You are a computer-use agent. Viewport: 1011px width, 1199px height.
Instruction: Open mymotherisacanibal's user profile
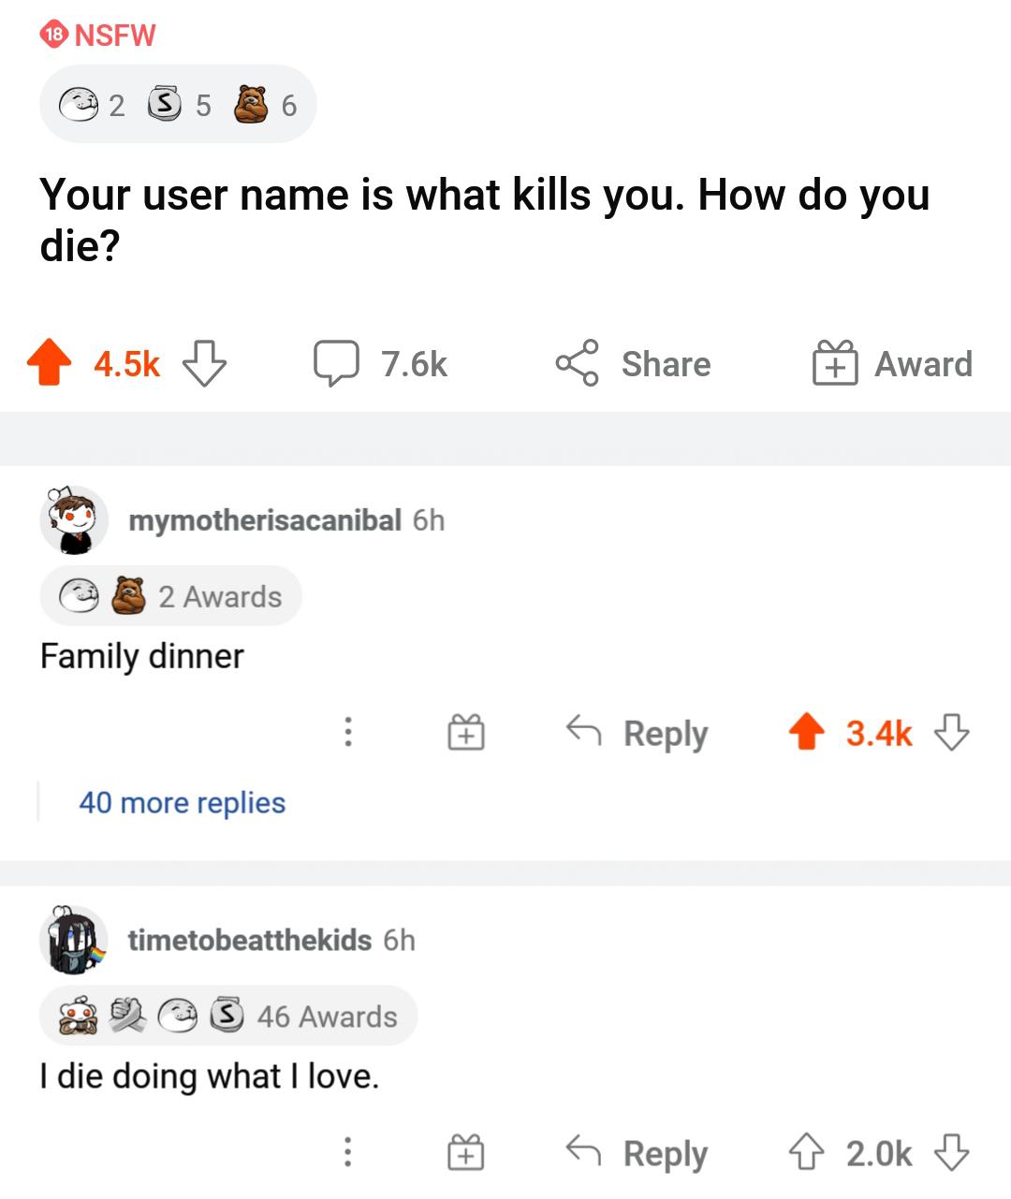coord(265,519)
